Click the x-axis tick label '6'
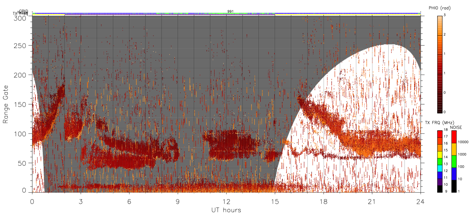The width and height of the screenshot is (473, 218). pos(129,201)
